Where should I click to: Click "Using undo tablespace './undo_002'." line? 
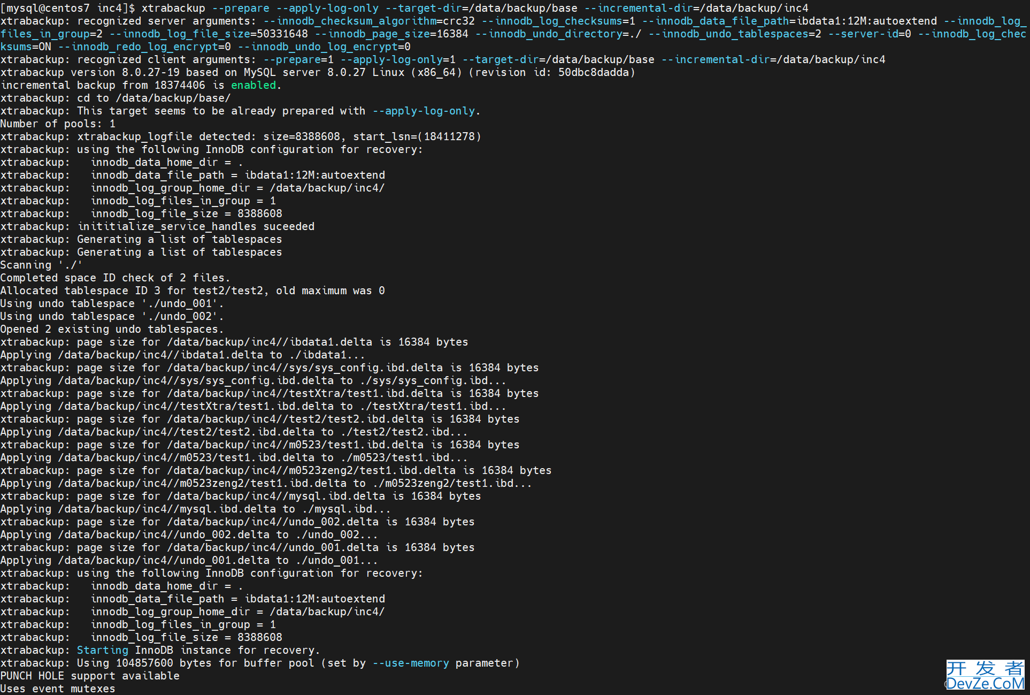pyautogui.click(x=112, y=316)
